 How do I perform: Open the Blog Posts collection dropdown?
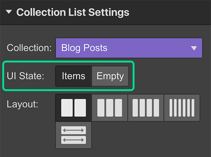(129, 48)
